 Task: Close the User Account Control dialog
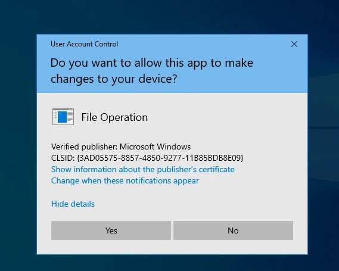(x=294, y=44)
